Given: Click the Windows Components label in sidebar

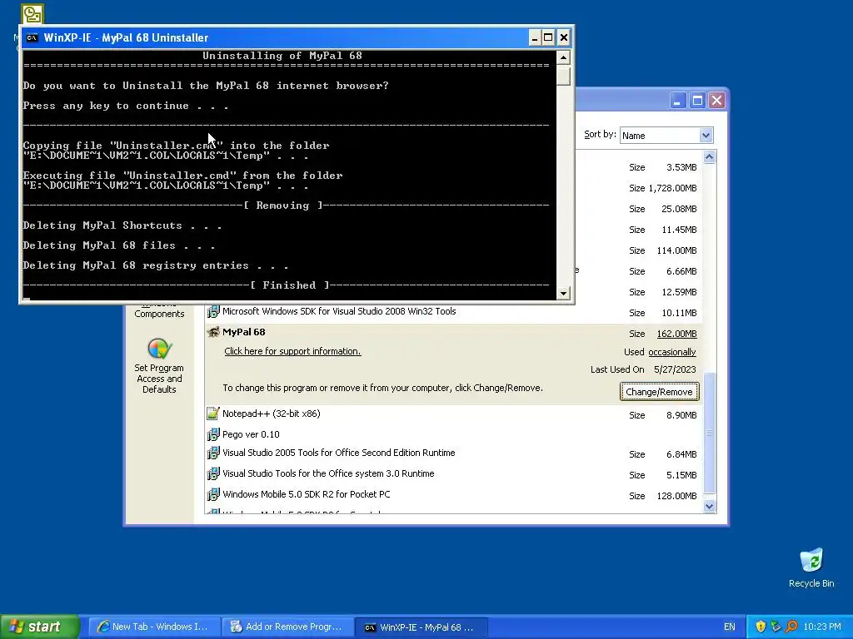Looking at the screenshot, I should 159,310.
